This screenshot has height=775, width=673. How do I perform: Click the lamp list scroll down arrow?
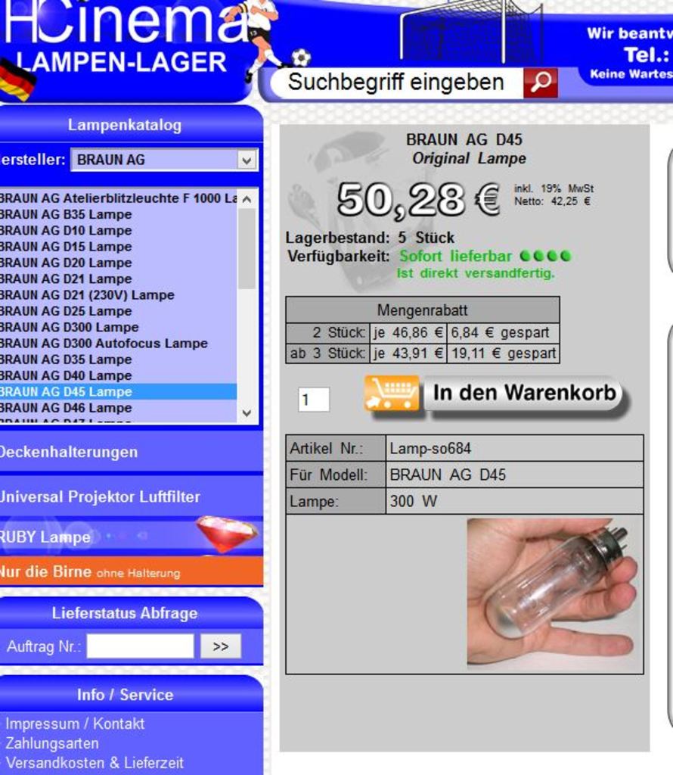coord(247,413)
